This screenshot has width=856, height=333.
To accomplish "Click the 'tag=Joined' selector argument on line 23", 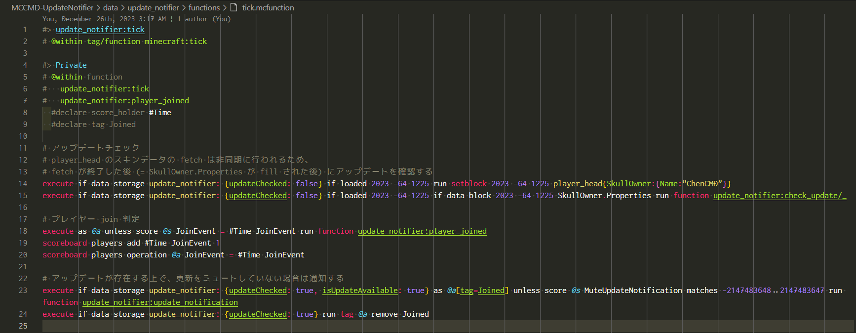I will (482, 291).
